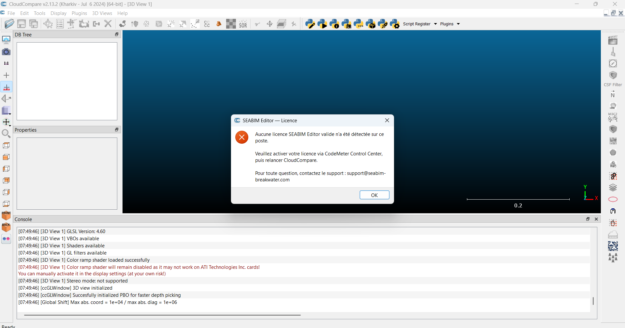
Task: Click the Python rocket launcher icon
Action: [382, 24]
